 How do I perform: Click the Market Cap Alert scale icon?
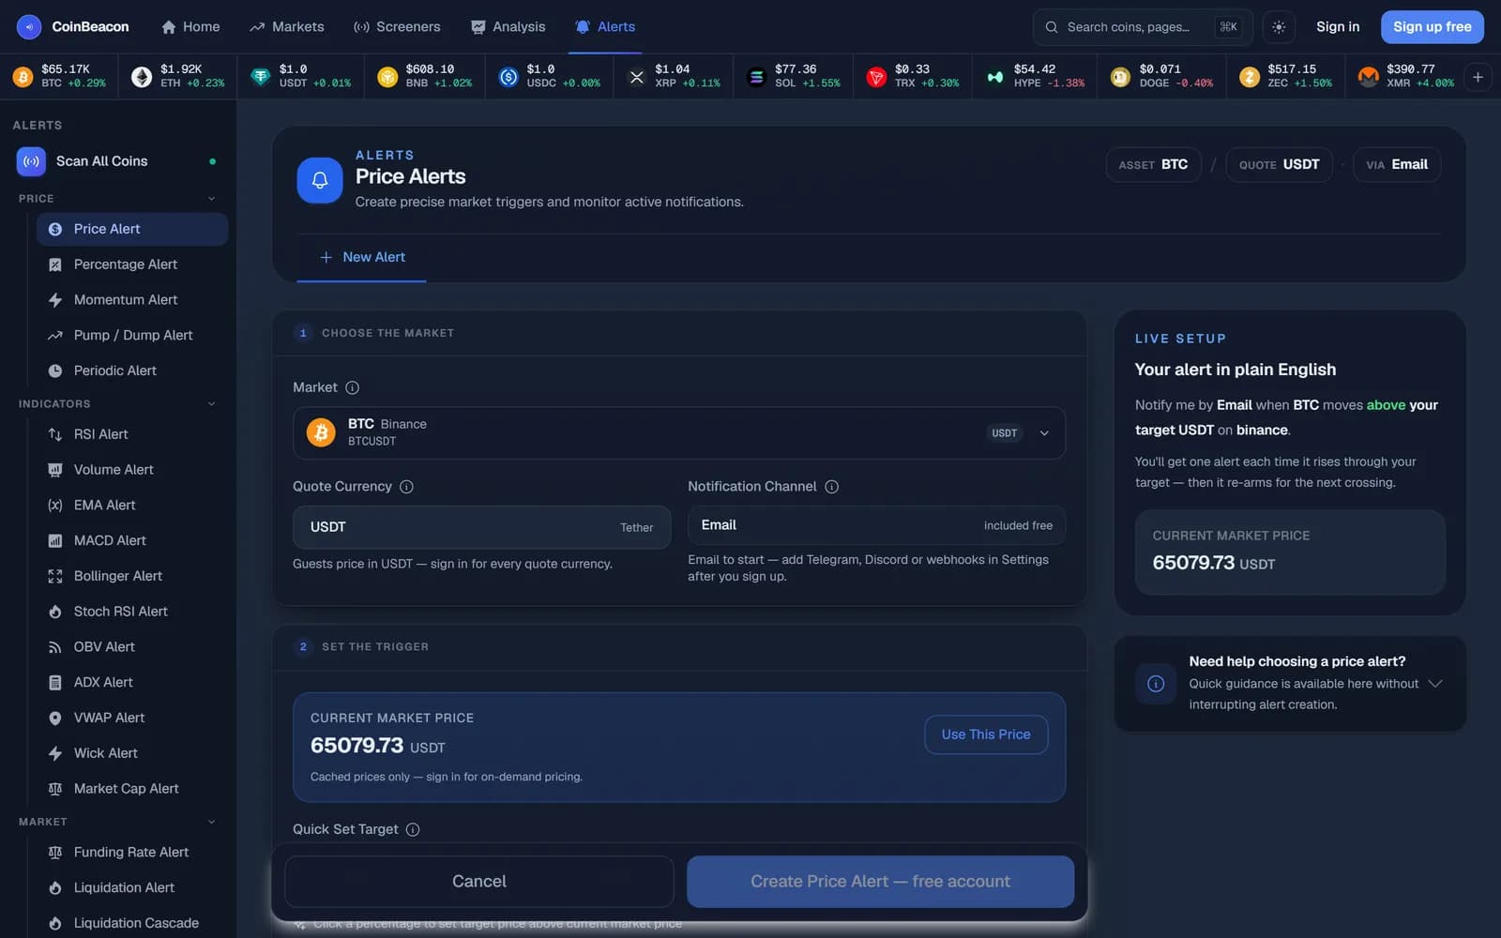[x=55, y=789]
